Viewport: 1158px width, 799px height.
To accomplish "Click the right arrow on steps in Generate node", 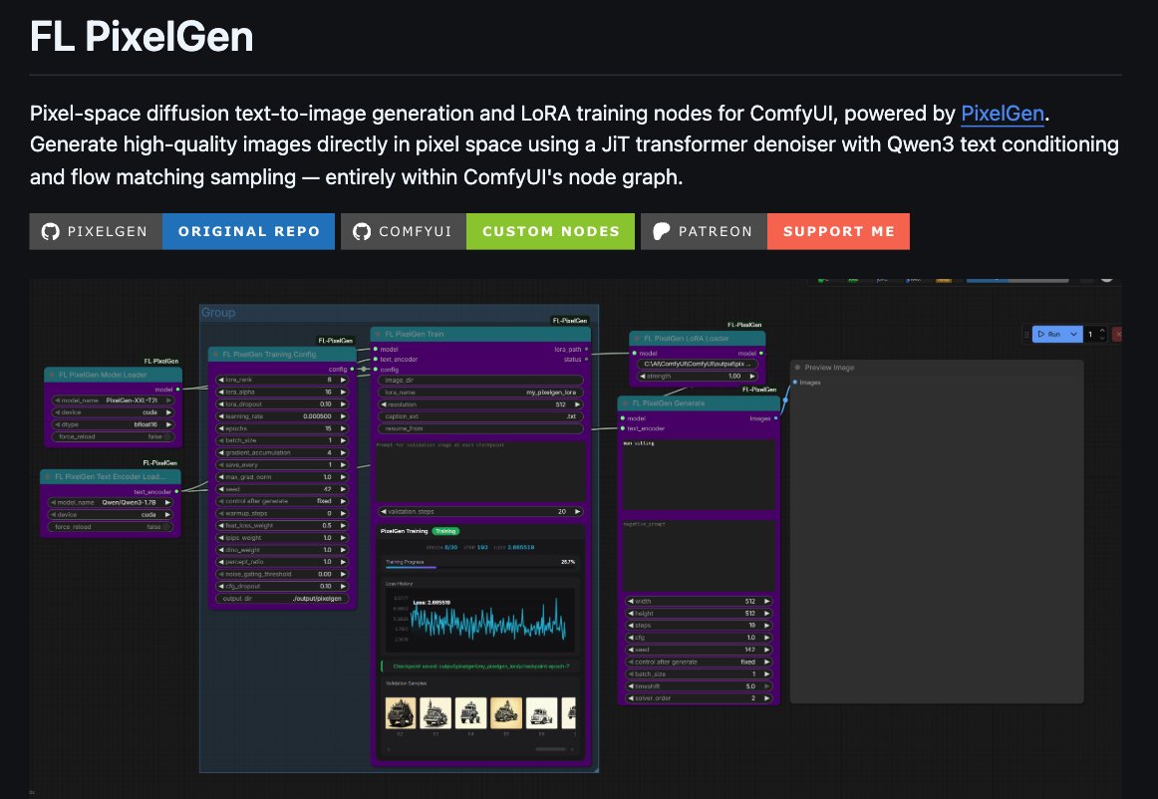I will (x=766, y=626).
